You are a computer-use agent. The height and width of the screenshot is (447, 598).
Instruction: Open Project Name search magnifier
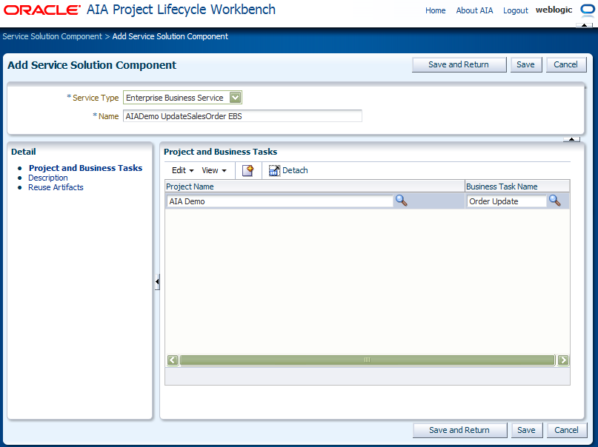[401, 201]
